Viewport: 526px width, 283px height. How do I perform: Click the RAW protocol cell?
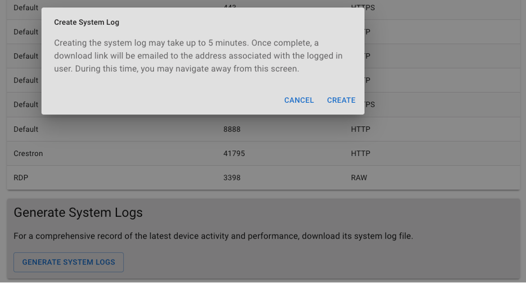click(359, 177)
